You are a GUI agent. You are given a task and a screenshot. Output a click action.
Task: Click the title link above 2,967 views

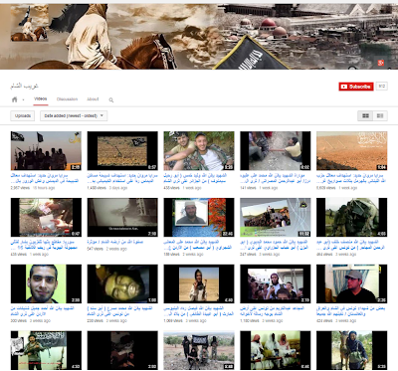pos(45,178)
